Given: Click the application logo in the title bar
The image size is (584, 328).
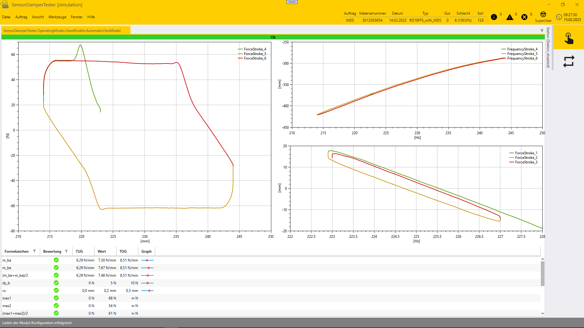Looking at the screenshot, I should [5, 5].
